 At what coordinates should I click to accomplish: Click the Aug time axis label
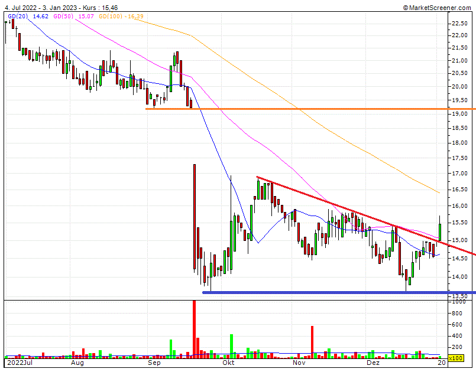pos(77,363)
